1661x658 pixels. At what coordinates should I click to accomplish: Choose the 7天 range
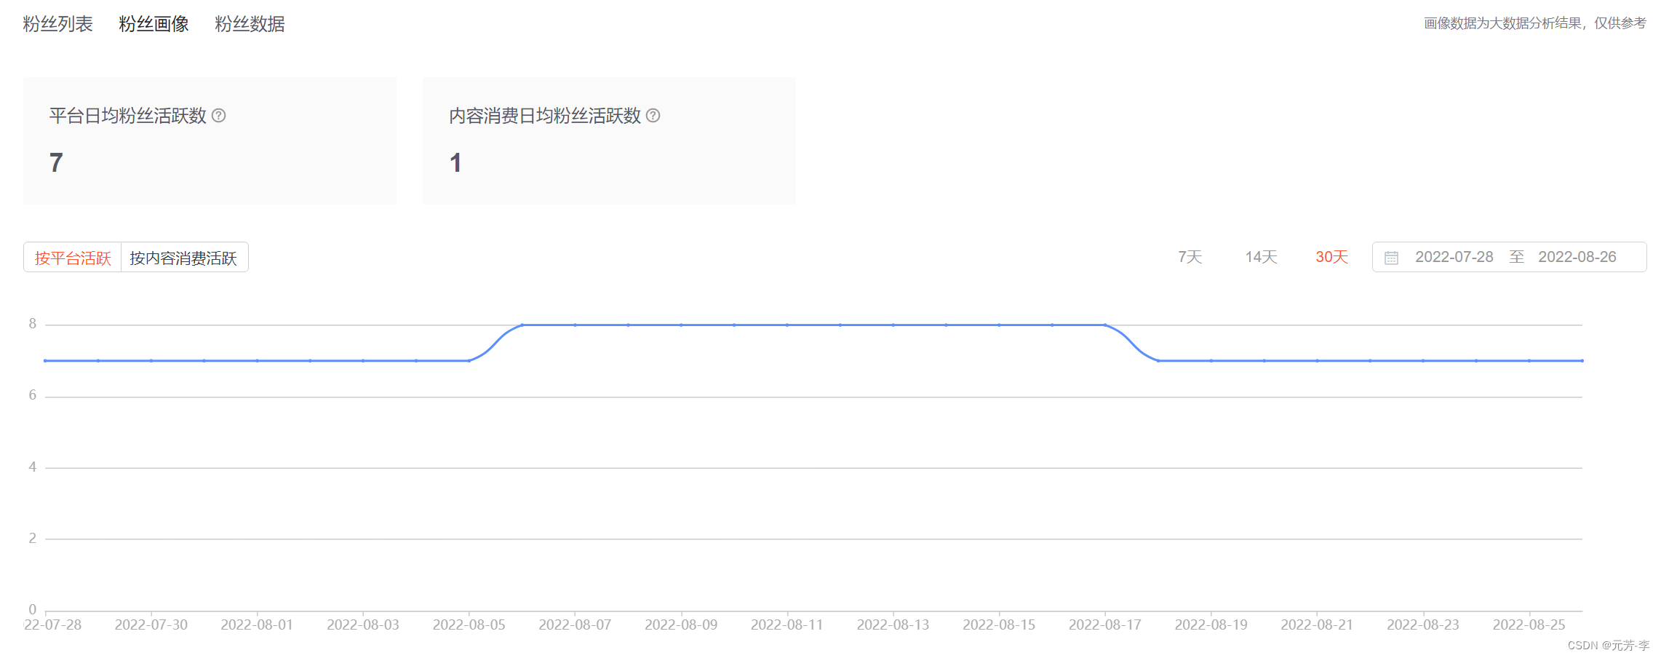(x=1190, y=257)
